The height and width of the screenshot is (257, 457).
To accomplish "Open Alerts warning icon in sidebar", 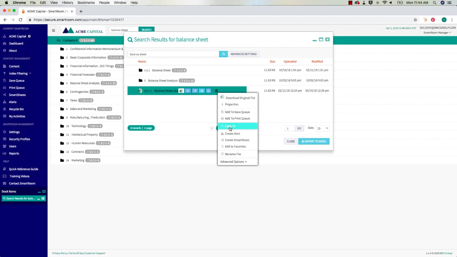I will [x=5, y=102].
